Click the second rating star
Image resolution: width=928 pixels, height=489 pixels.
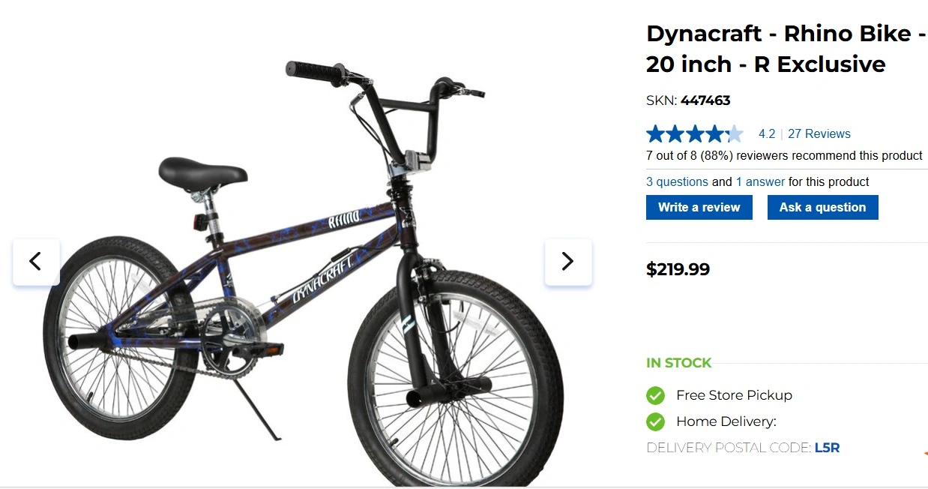coord(674,133)
